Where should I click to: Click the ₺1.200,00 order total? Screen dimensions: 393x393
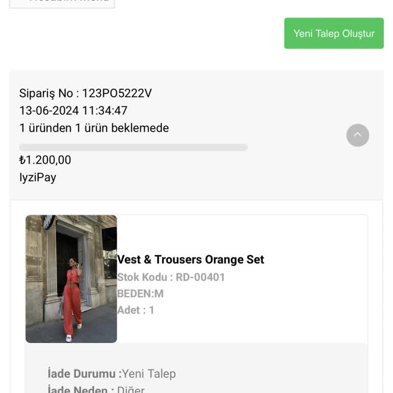point(45,160)
